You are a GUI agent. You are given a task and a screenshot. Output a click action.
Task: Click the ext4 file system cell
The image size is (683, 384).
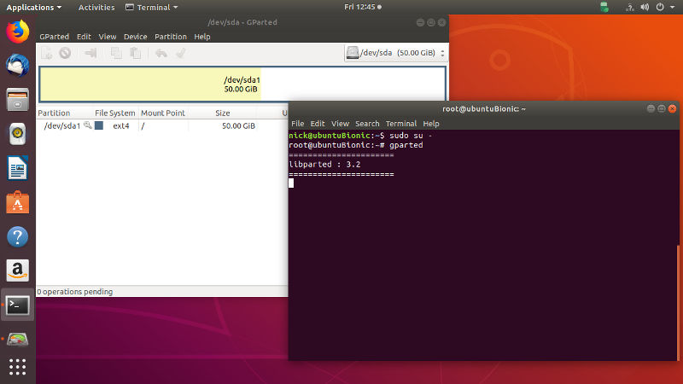pos(120,125)
